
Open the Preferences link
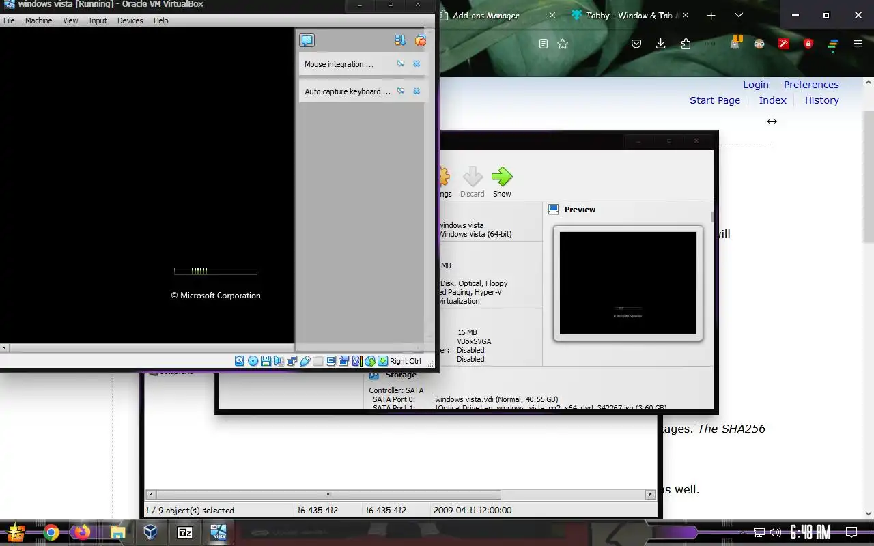[x=811, y=85]
